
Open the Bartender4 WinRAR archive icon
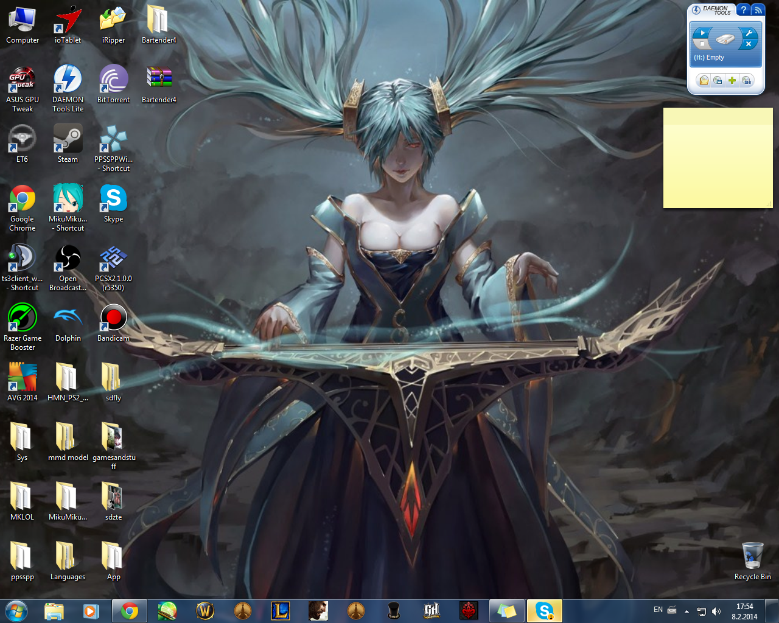click(159, 84)
